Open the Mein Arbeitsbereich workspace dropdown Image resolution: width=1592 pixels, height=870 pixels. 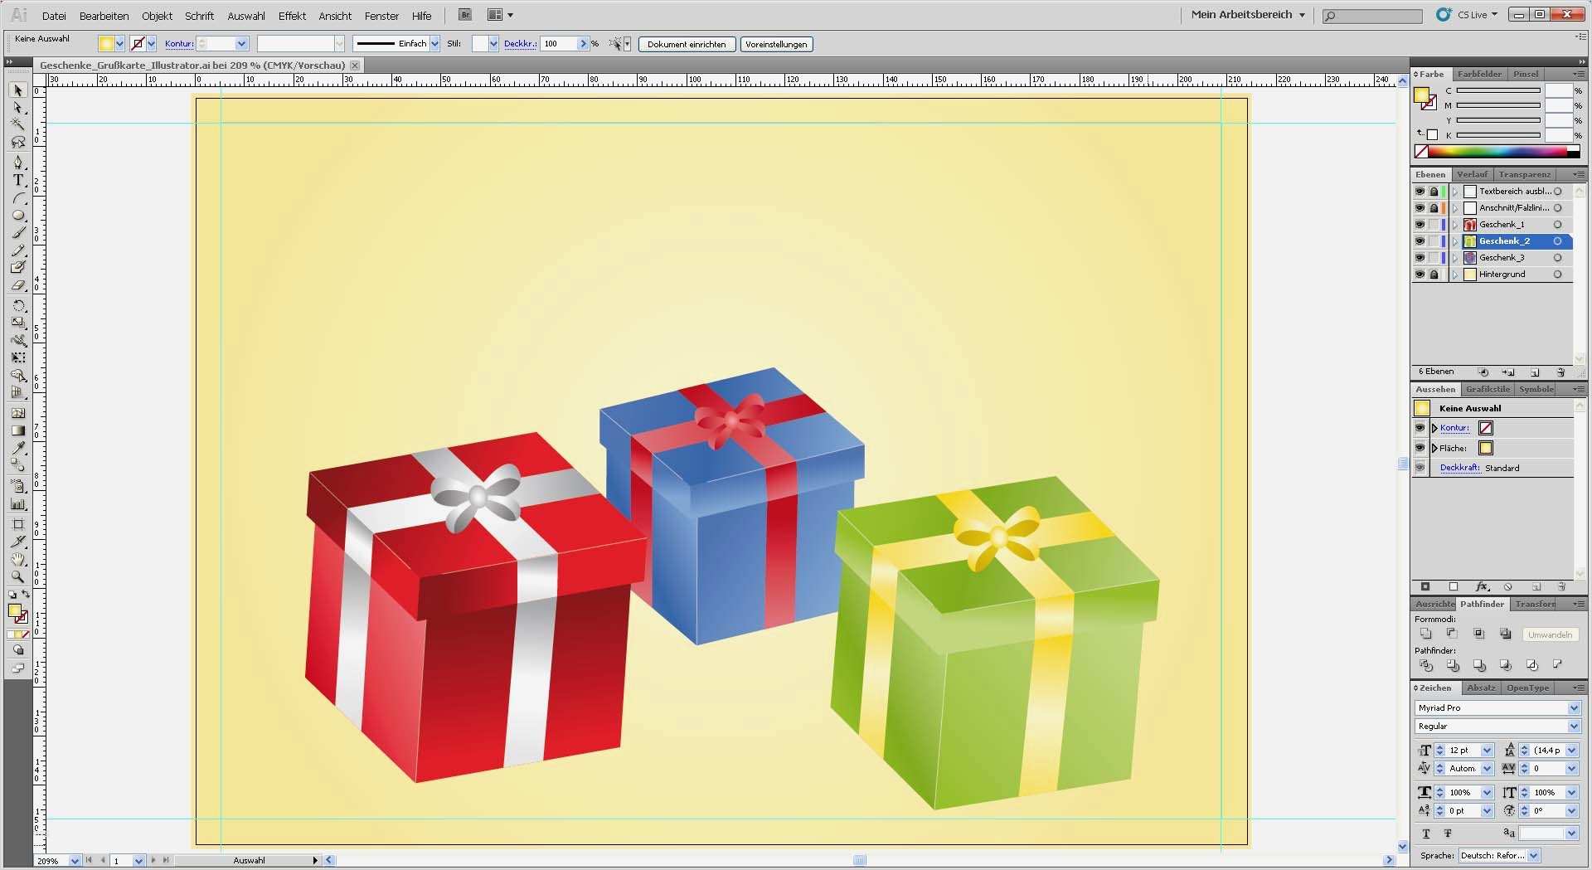click(1248, 15)
